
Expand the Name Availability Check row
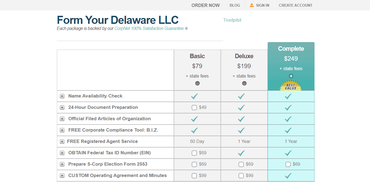click(x=62, y=96)
